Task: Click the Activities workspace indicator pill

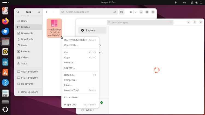Action: coord(6,2)
